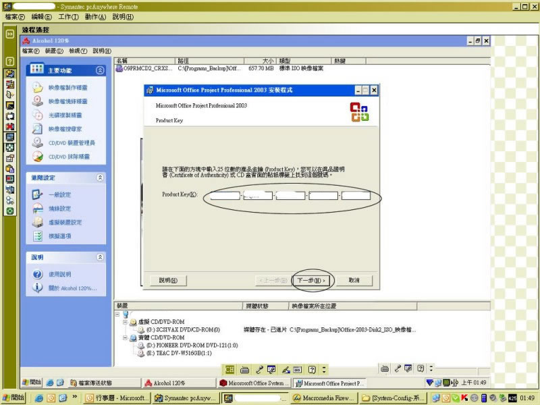Viewport: 540px width, 405px height.
Task: Click the fifth Product Key field
Action: click(x=356, y=196)
